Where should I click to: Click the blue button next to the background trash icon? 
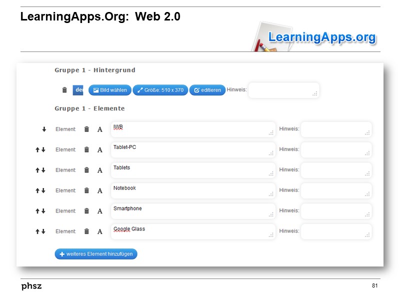pos(78,90)
